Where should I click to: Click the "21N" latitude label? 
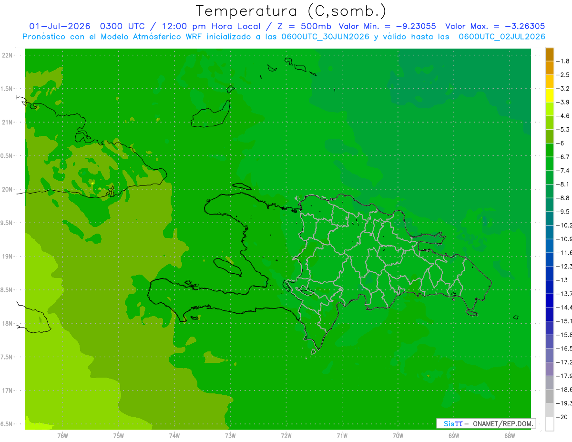click(x=8, y=123)
